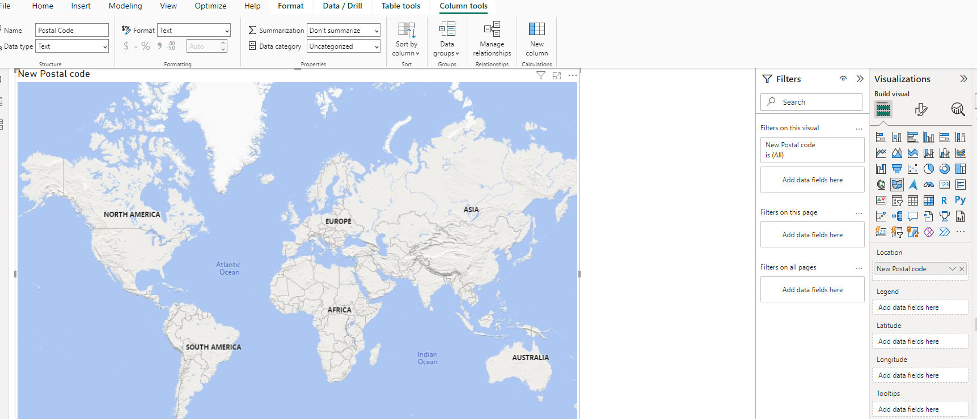Collapse the Filters pane with double chevron
Screen dimensions: 977x419
(x=860, y=79)
